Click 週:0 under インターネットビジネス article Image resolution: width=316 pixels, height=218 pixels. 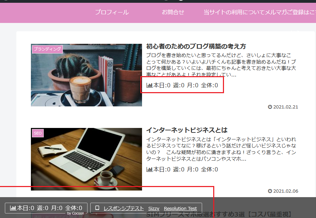tap(178, 169)
